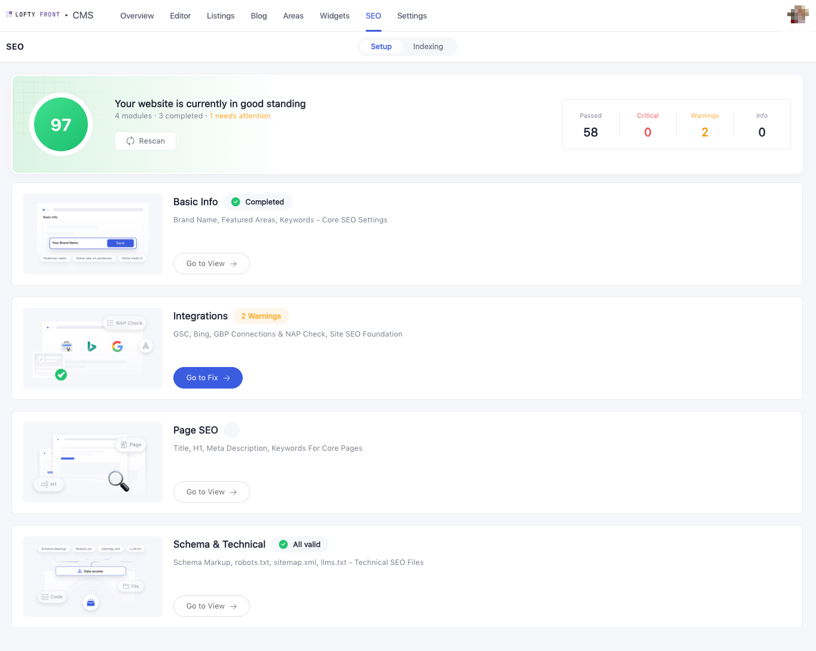The width and height of the screenshot is (816, 651).
Task: Click the Page SEO heading
Action: 195,430
